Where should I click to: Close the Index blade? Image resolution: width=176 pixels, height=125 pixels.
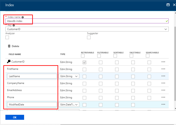tap(174, 5)
